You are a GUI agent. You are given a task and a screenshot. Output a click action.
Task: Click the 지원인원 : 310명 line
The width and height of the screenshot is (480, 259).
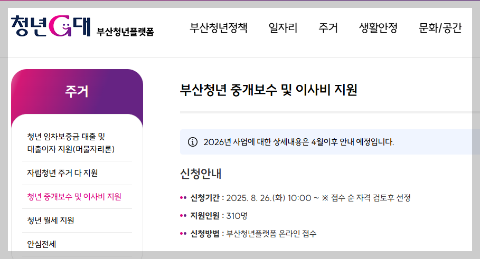click(x=214, y=216)
